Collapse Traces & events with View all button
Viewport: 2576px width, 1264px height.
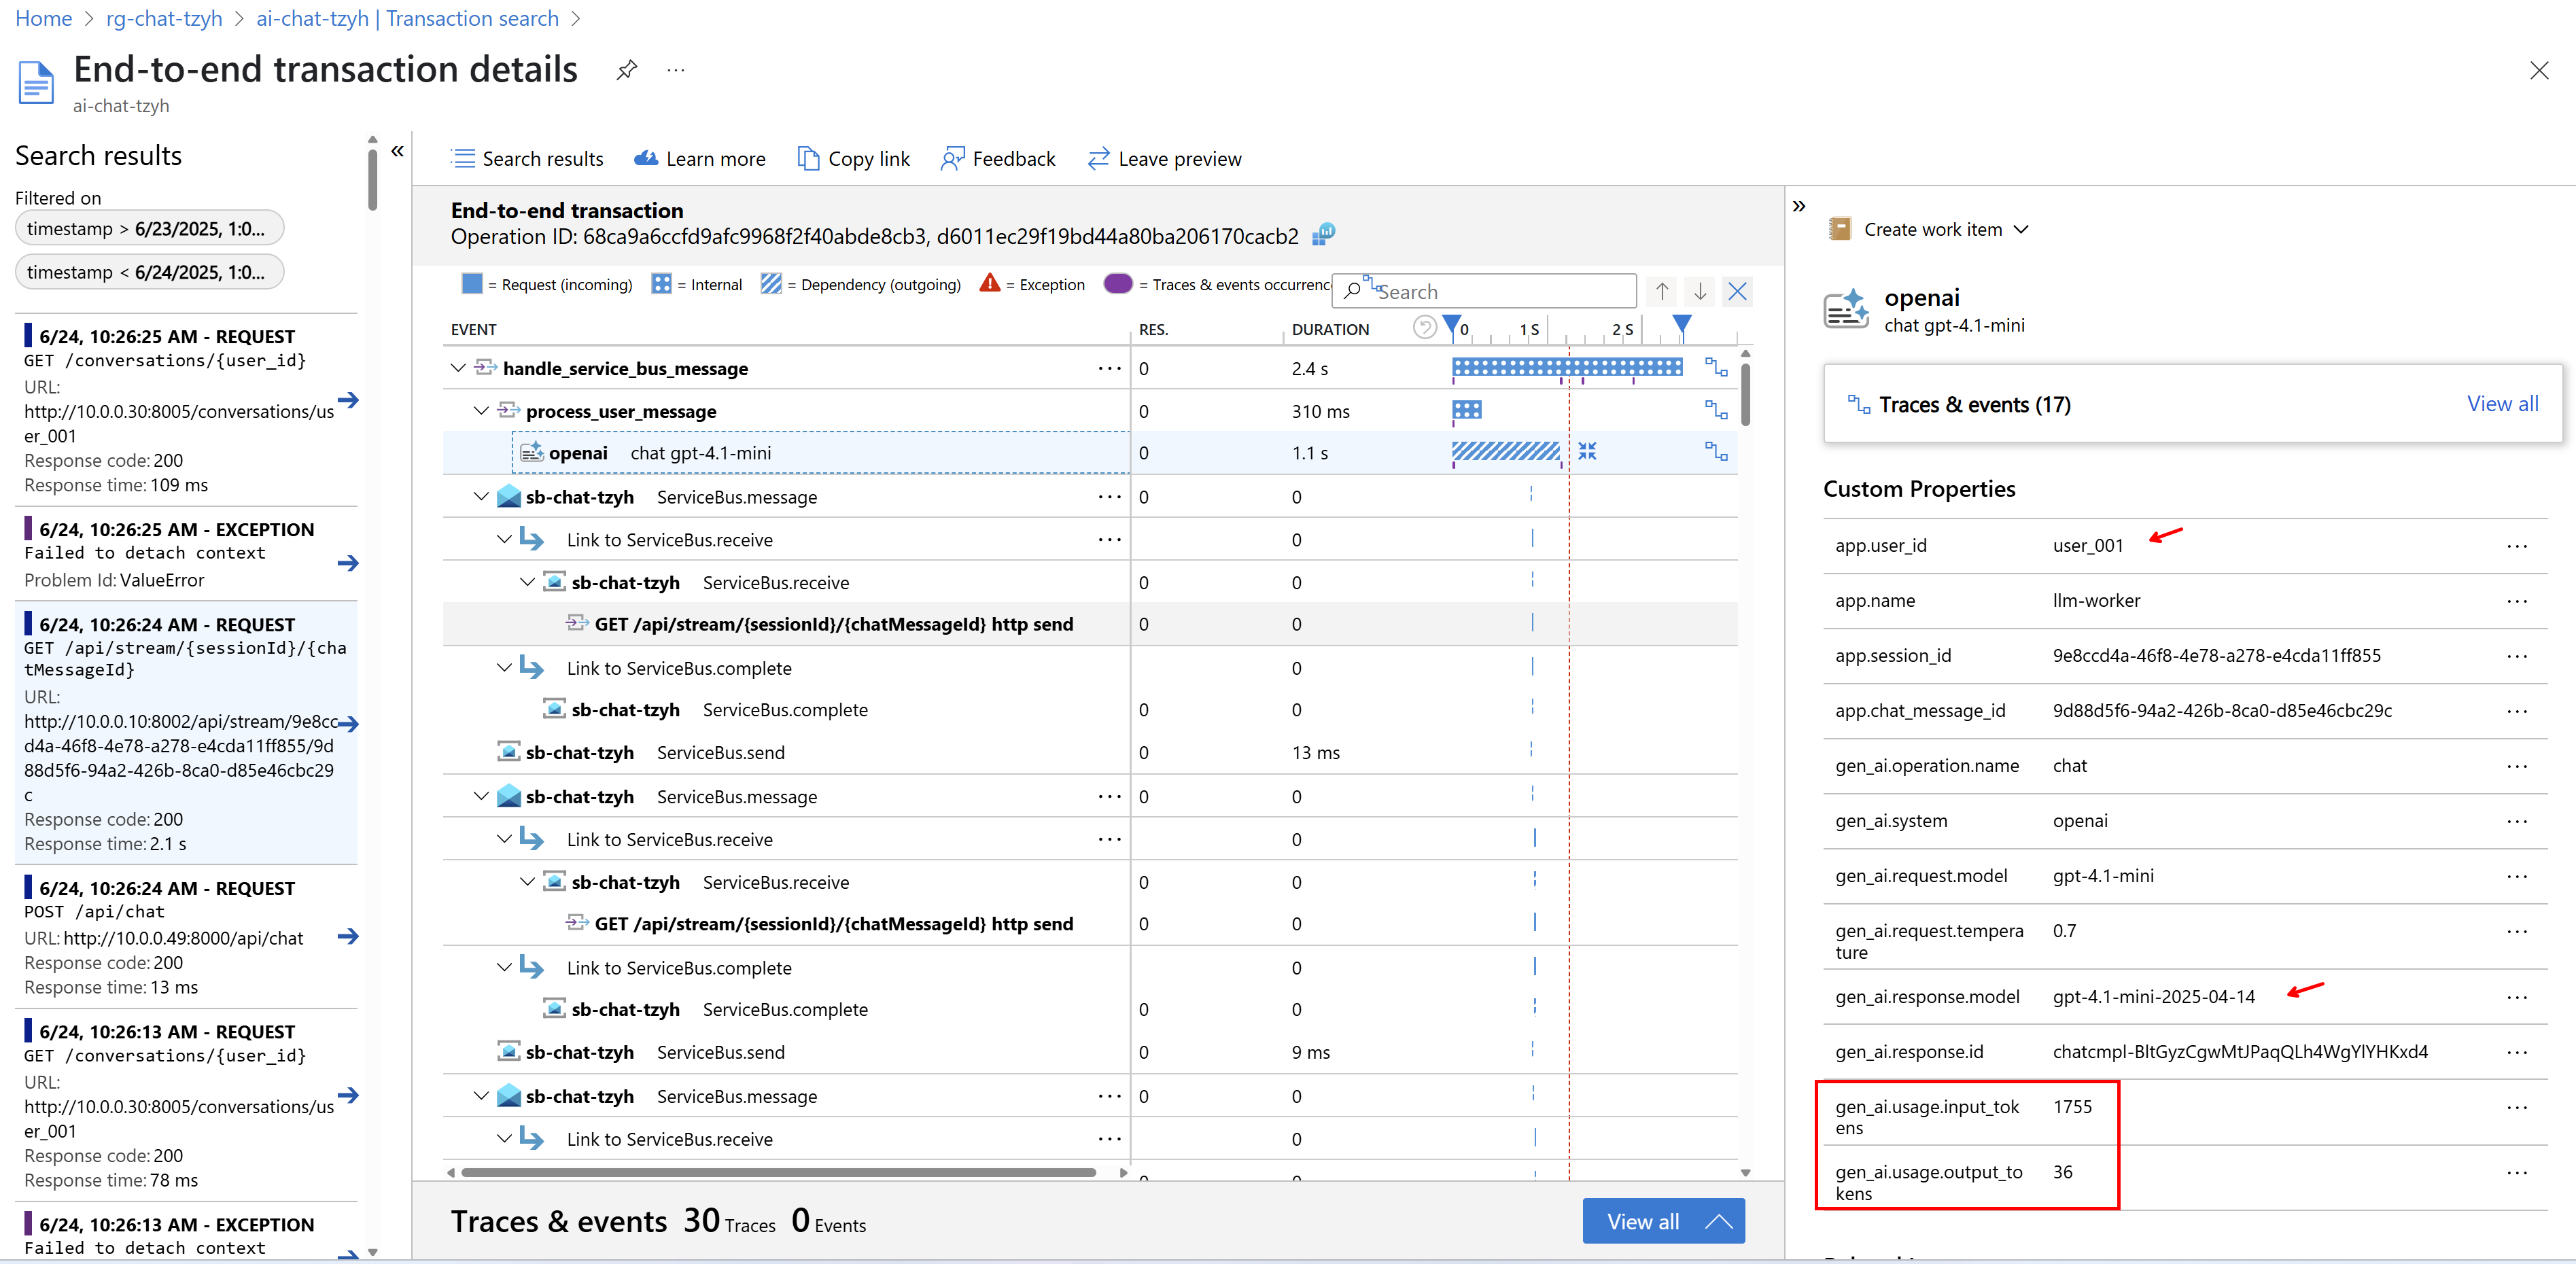(x=1664, y=1221)
